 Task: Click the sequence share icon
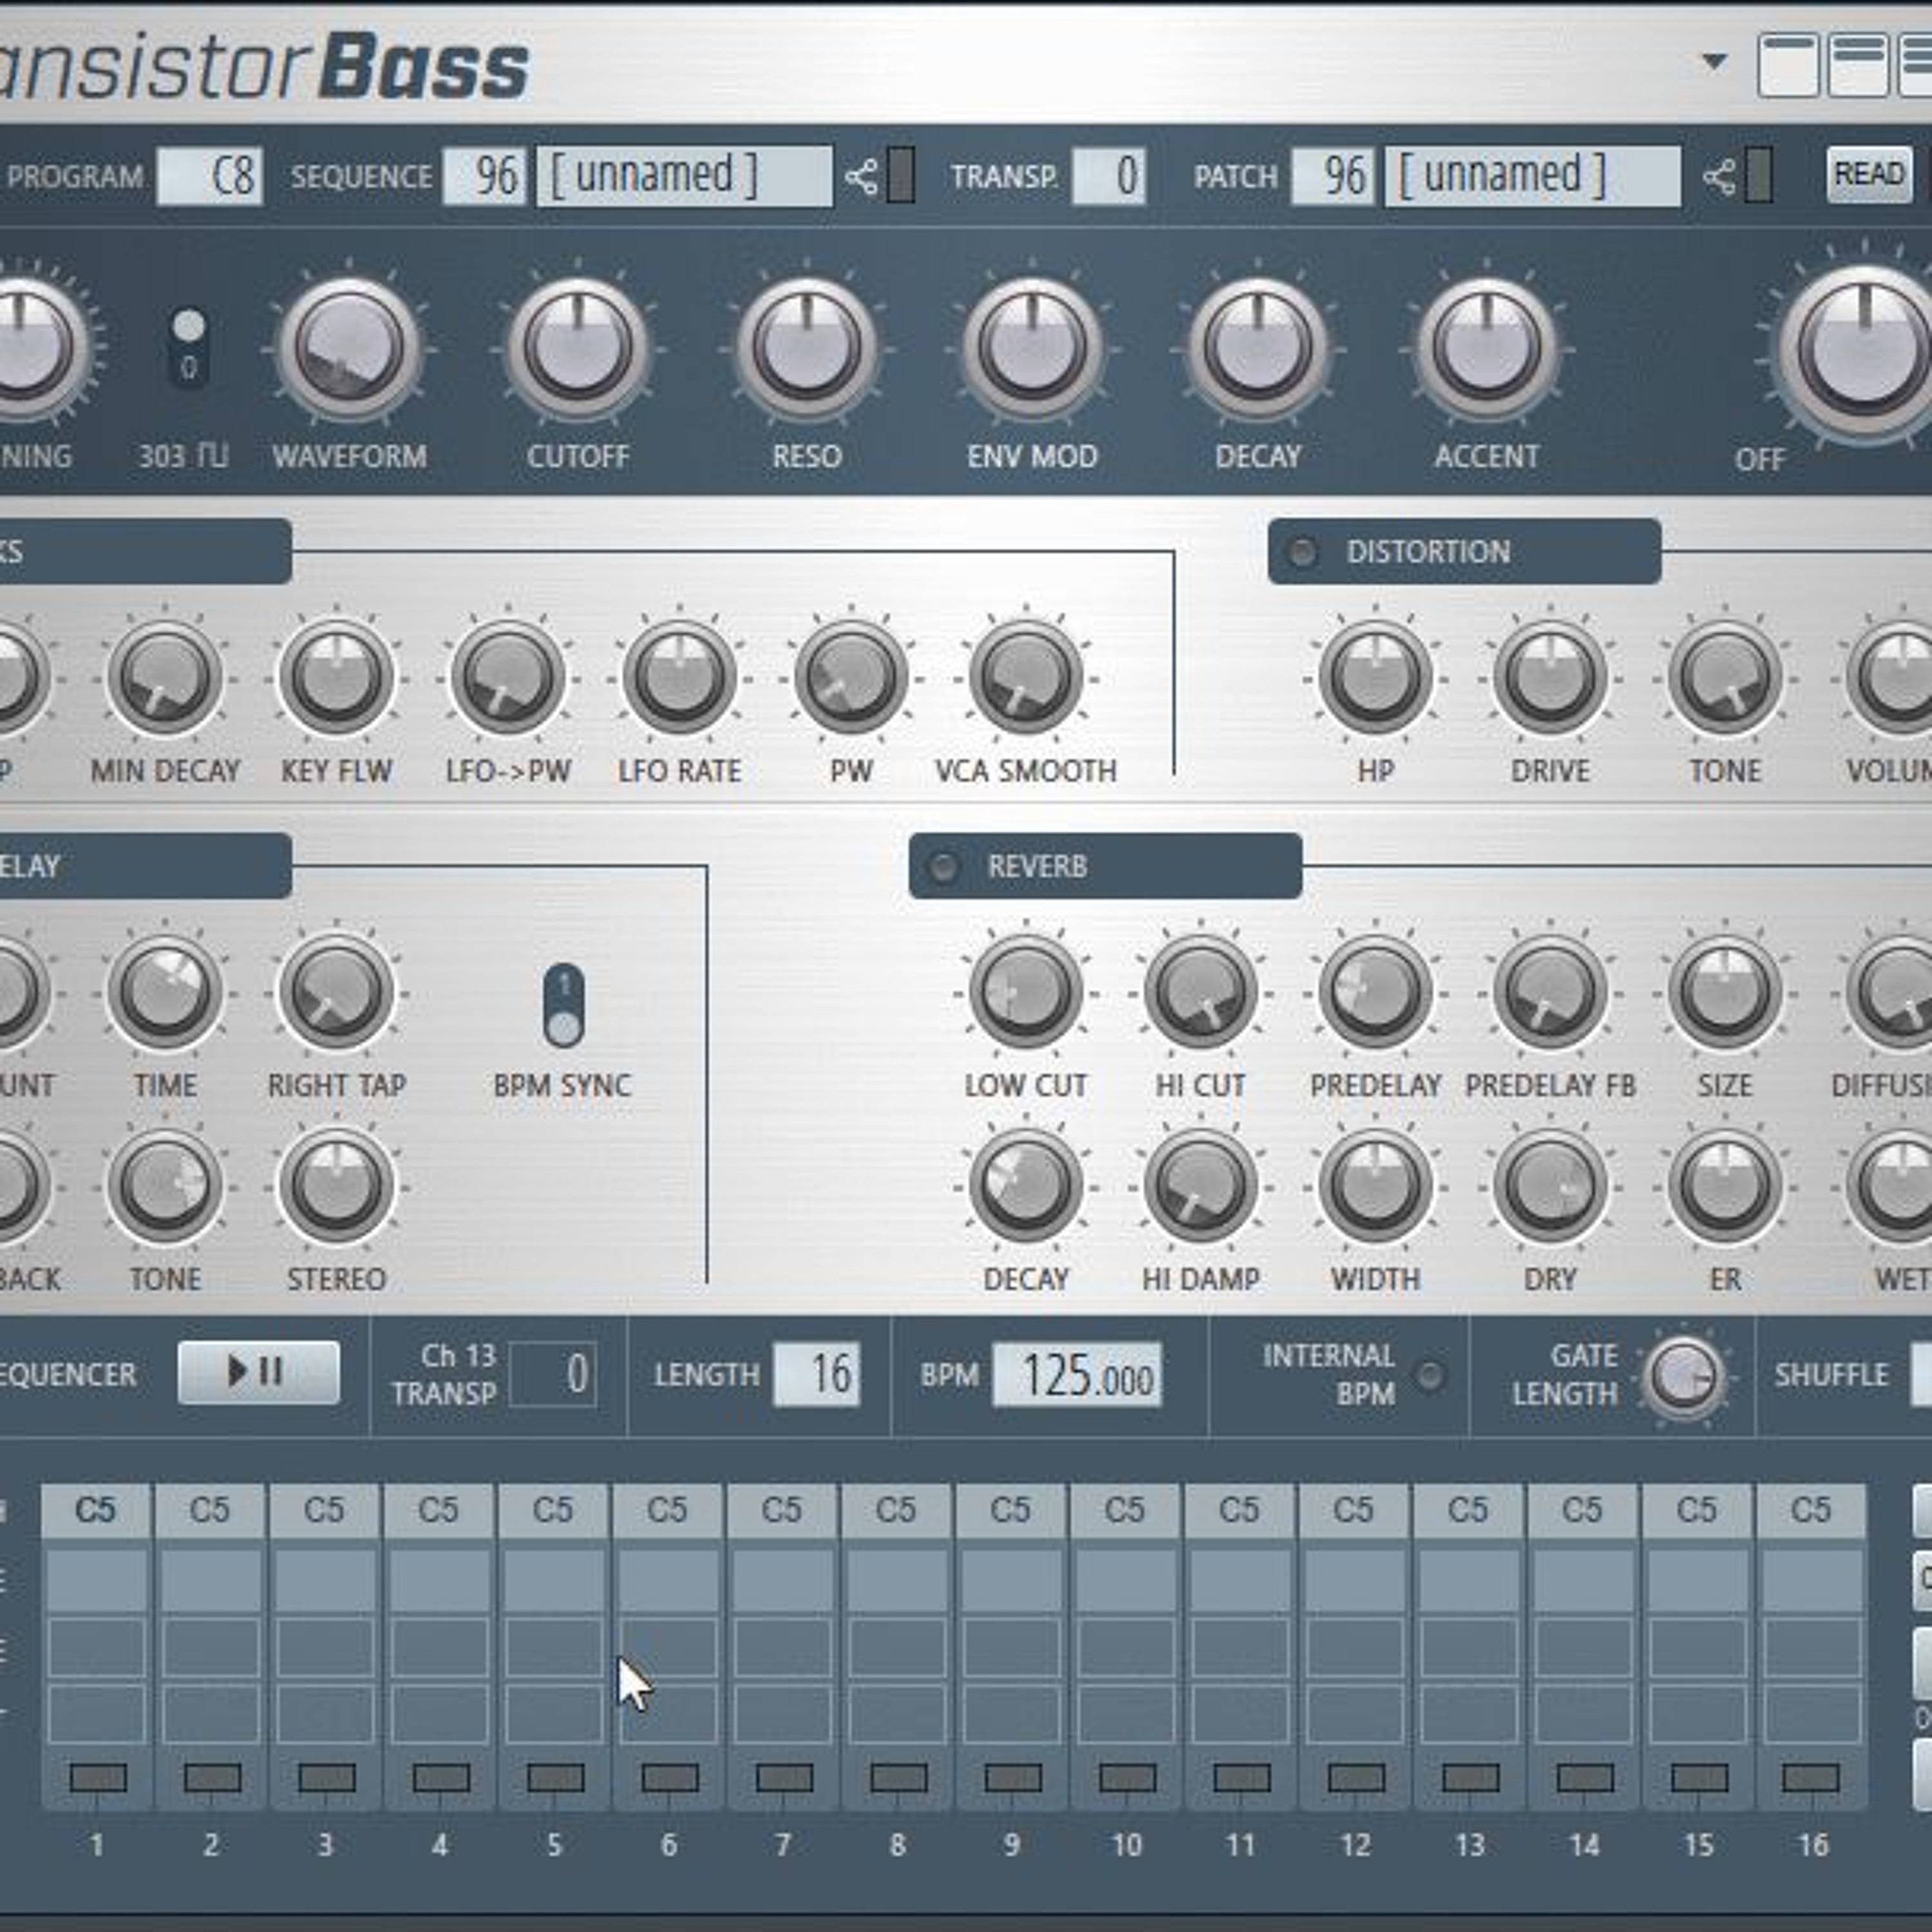[861, 178]
